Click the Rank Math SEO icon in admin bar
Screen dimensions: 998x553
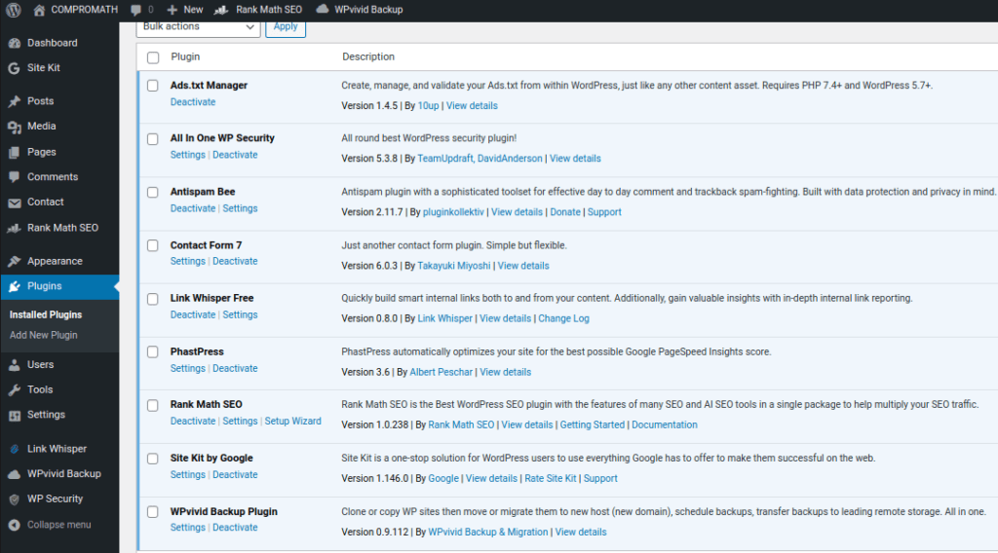(x=221, y=10)
